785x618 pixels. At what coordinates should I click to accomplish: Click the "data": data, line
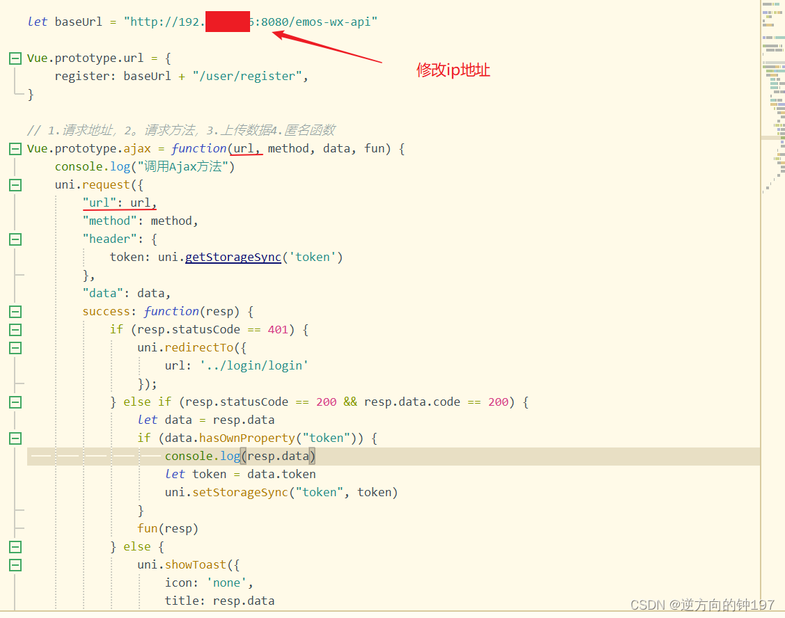(x=127, y=293)
